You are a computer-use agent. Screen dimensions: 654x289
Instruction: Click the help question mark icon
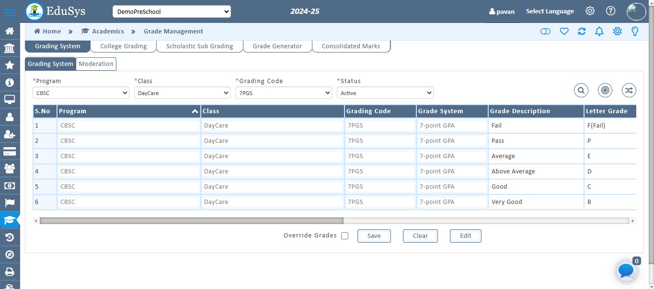[x=610, y=11]
